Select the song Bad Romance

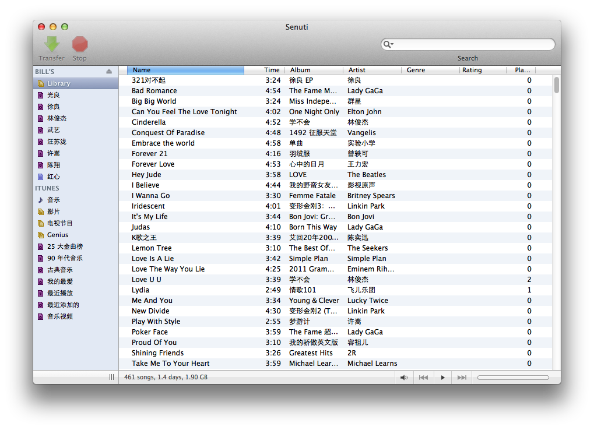click(335, 91)
